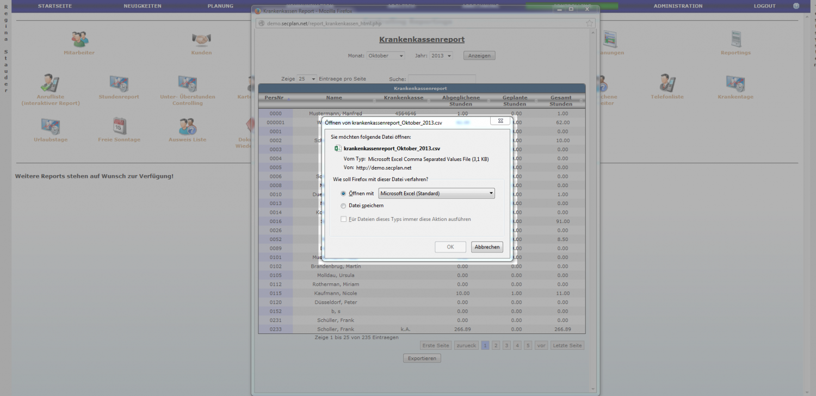
Task: Click the OK button in the download dialog
Action: [450, 247]
